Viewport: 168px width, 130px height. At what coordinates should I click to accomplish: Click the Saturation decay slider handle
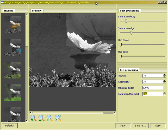(126, 21)
